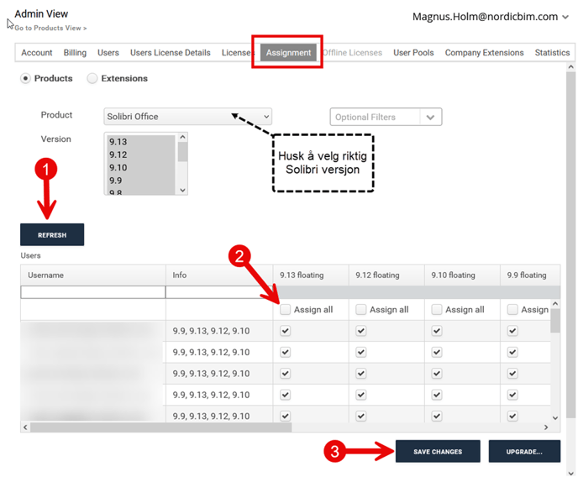The image size is (578, 477).
Task: Click the table's horizontal scrollbar thumb
Action: (161, 427)
